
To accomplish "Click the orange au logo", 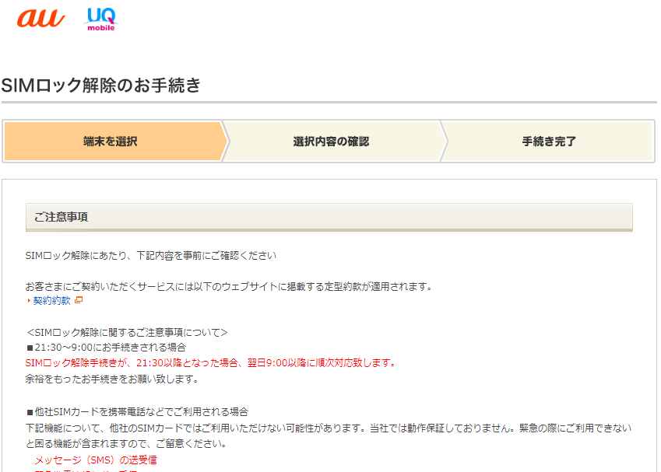I will point(40,18).
